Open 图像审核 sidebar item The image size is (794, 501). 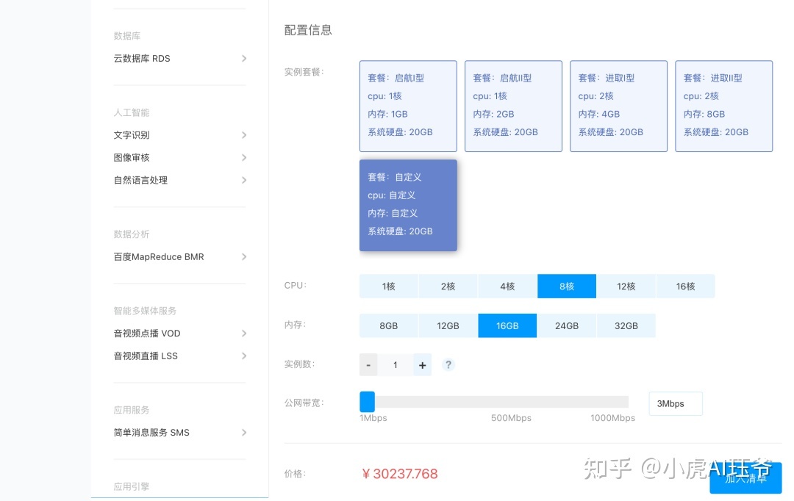(132, 157)
